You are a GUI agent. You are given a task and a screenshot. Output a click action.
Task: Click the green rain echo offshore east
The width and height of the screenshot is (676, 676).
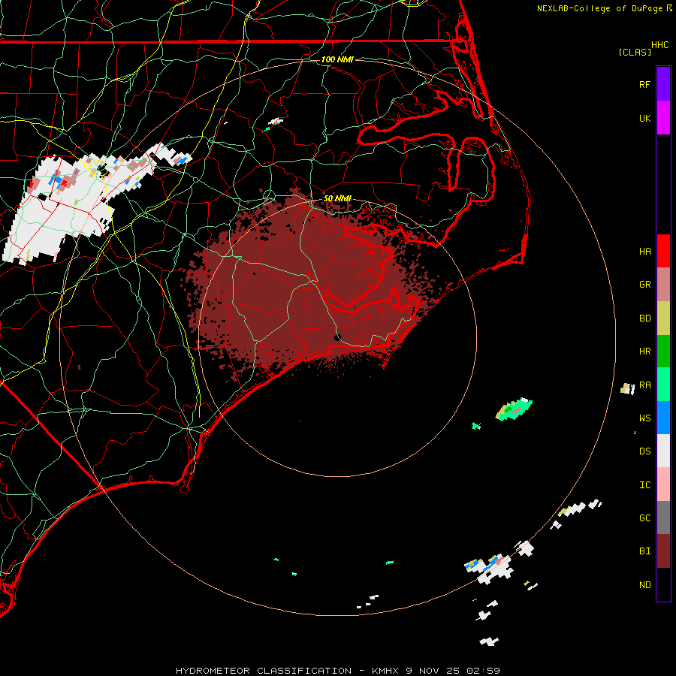point(515,409)
